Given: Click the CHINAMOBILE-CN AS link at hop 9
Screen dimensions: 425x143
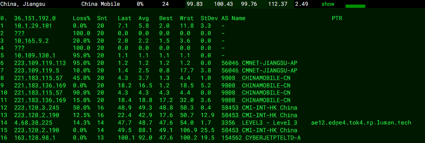Looking at the screenshot, I should (256, 86).
